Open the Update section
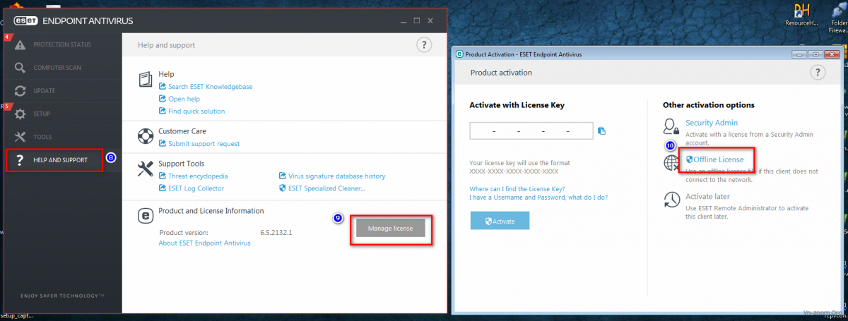 tap(44, 91)
